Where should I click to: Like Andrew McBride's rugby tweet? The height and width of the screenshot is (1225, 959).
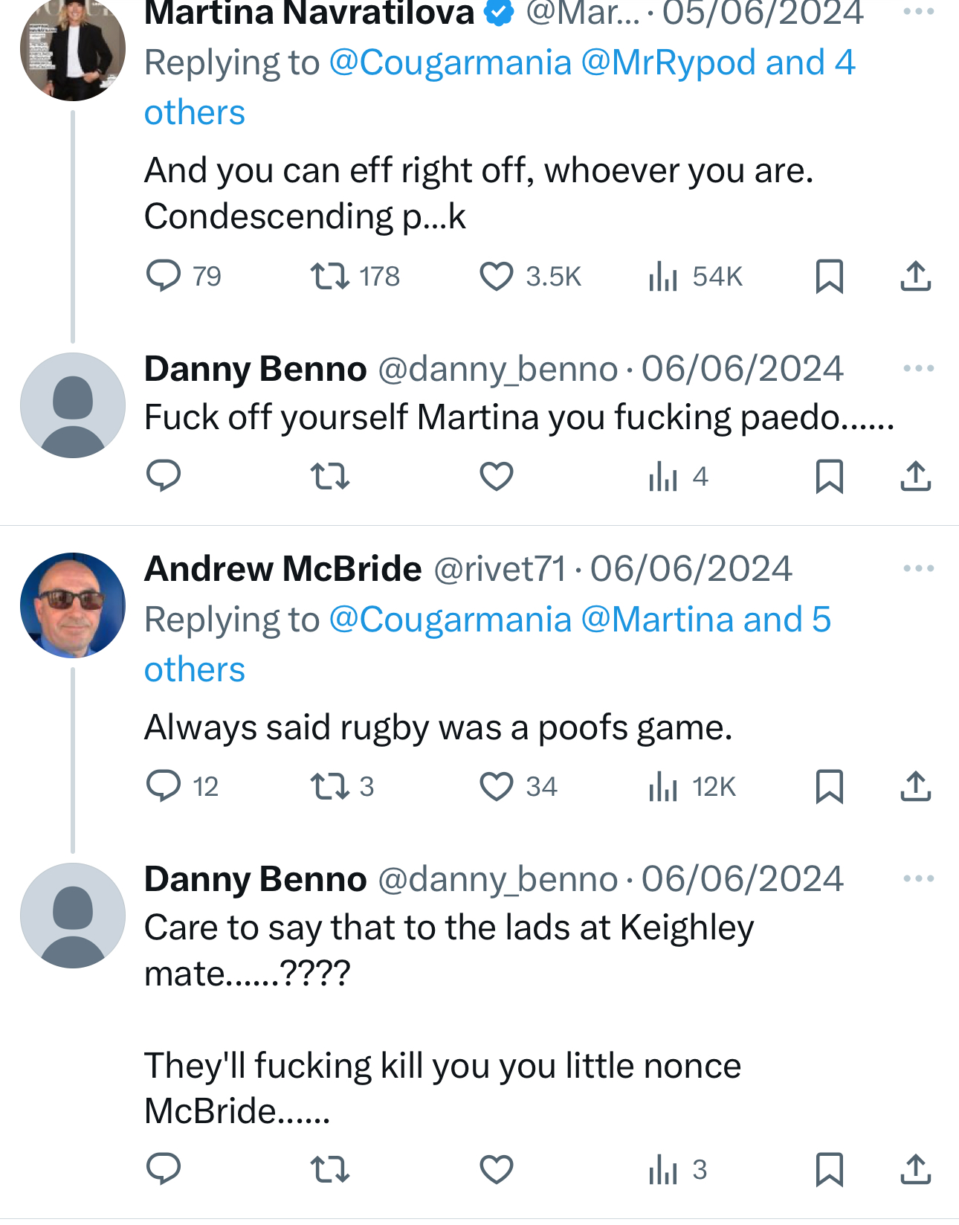(x=496, y=786)
